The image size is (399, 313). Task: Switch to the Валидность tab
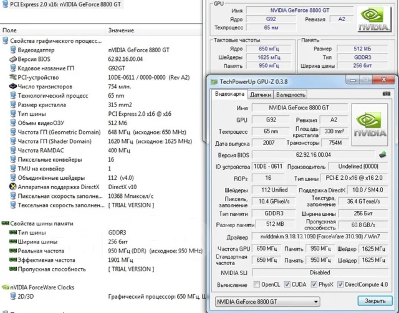(x=291, y=95)
